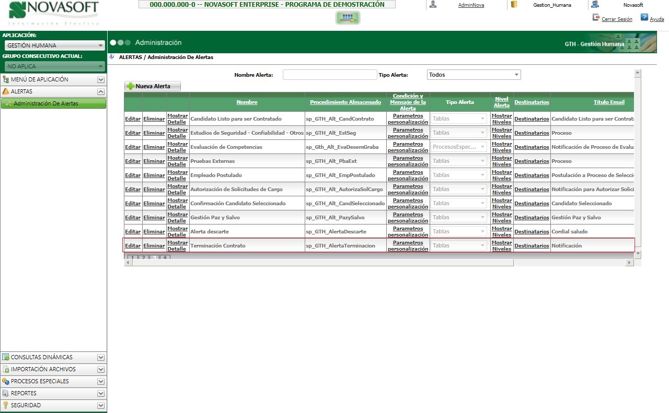Click the green plus Nueva Alerta icon
669x413 pixels.
(x=130, y=86)
